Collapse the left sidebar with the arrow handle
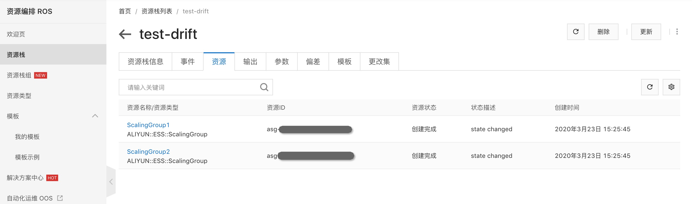Viewport: 692px width, 204px height. coord(111,182)
